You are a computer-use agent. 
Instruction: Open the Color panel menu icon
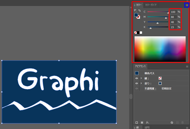(187, 5)
